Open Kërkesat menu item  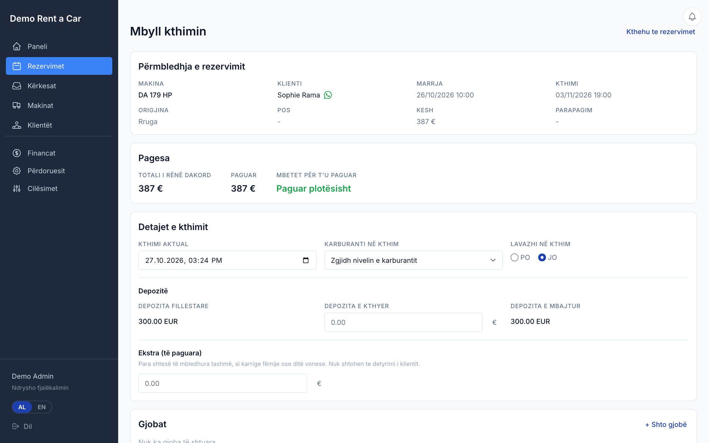(59, 86)
